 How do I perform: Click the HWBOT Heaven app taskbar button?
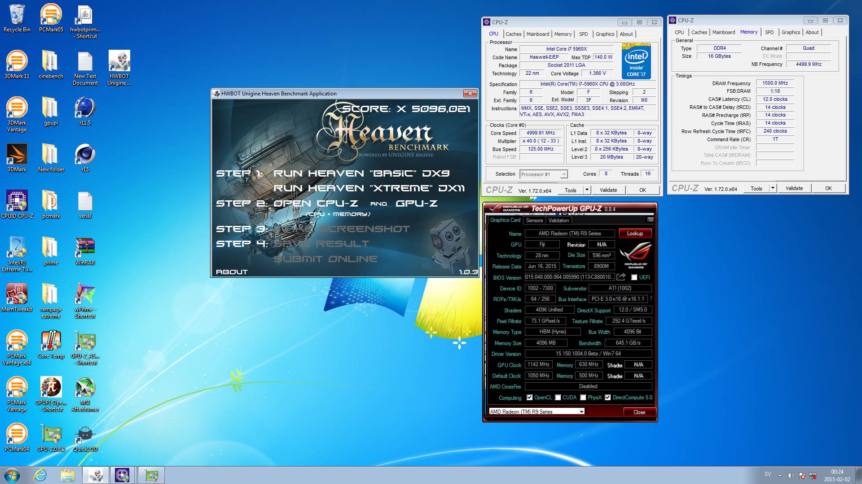[x=95, y=475]
